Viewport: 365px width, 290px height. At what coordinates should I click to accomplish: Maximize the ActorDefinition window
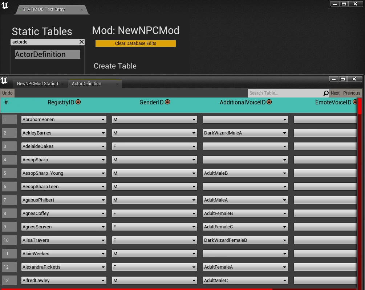coord(343,79)
